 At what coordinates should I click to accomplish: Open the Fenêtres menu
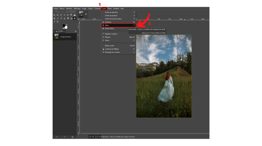[116, 9]
